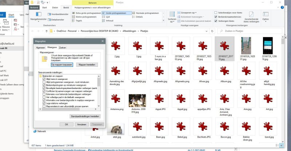Enable Het volledige pad in de titelbalk
This screenshot has width=291, height=151.
coord(44,97)
